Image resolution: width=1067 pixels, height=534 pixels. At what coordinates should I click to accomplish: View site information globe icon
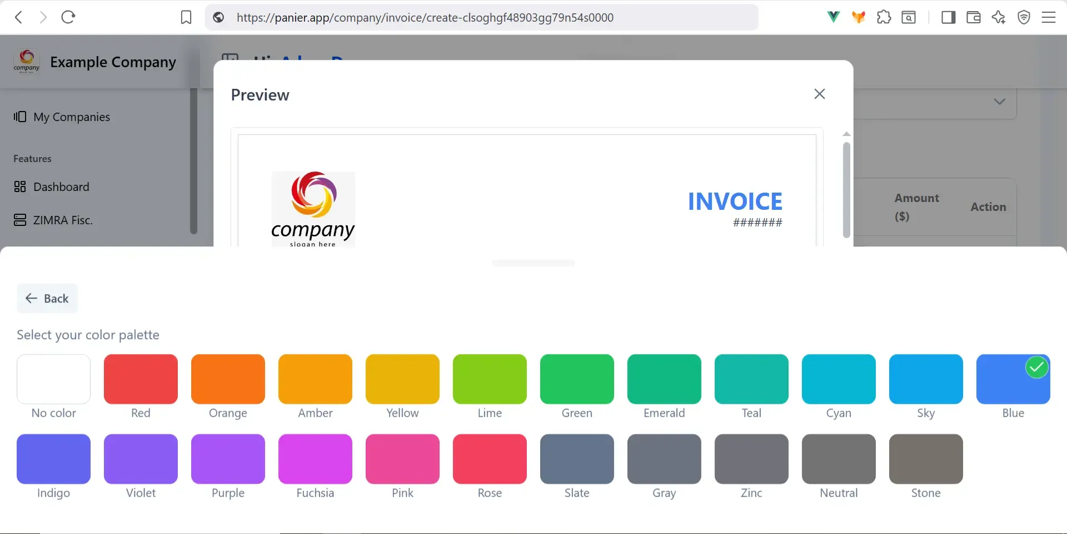point(219,18)
